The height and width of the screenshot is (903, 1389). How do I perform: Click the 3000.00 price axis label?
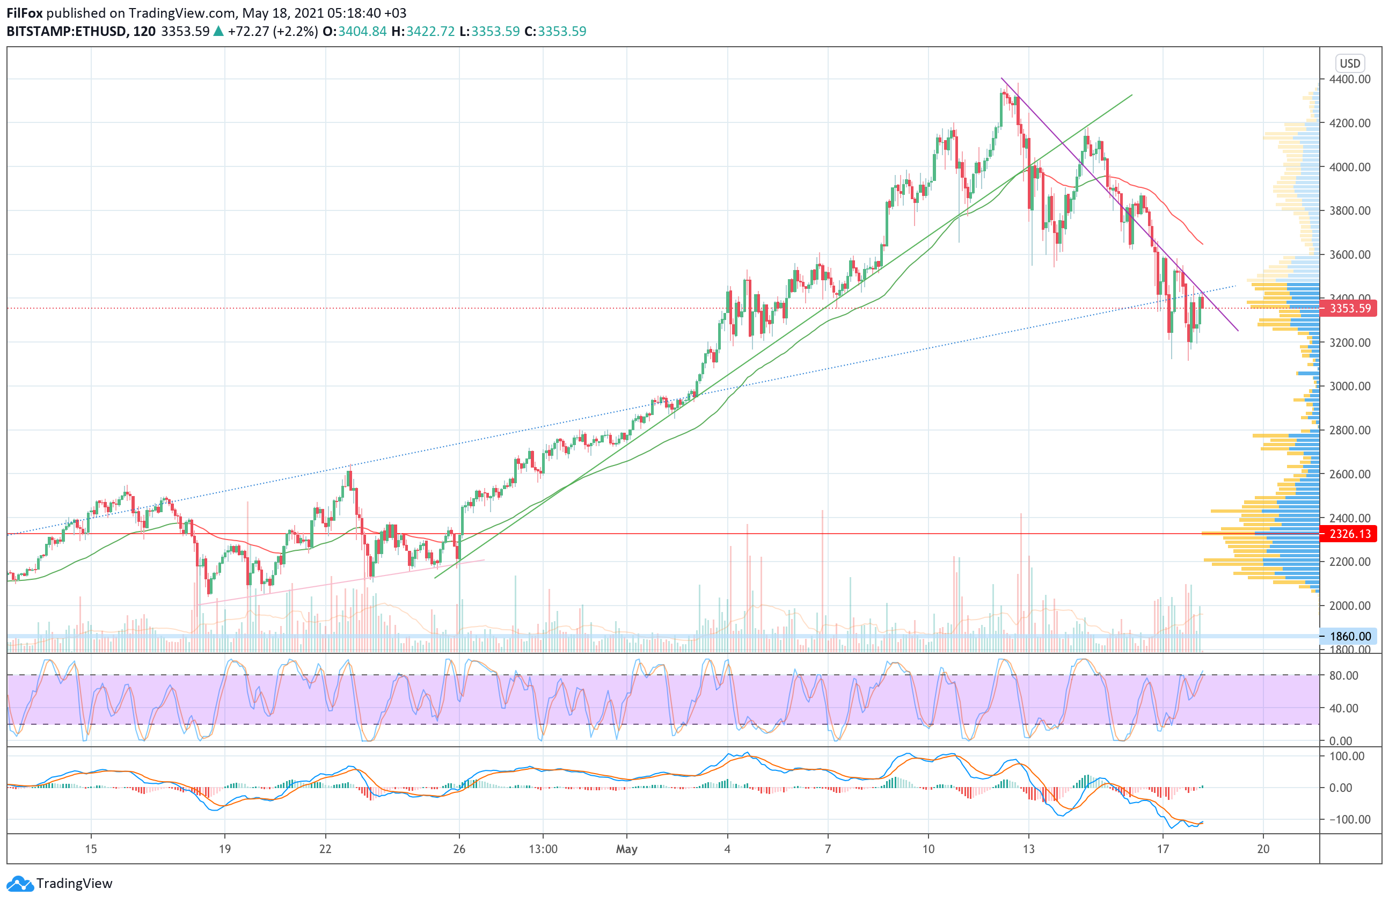click(1349, 386)
